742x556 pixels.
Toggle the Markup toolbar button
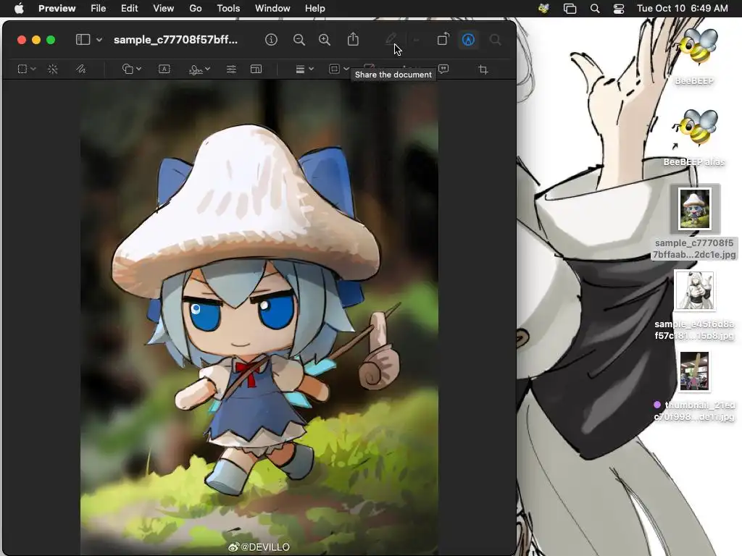click(469, 40)
